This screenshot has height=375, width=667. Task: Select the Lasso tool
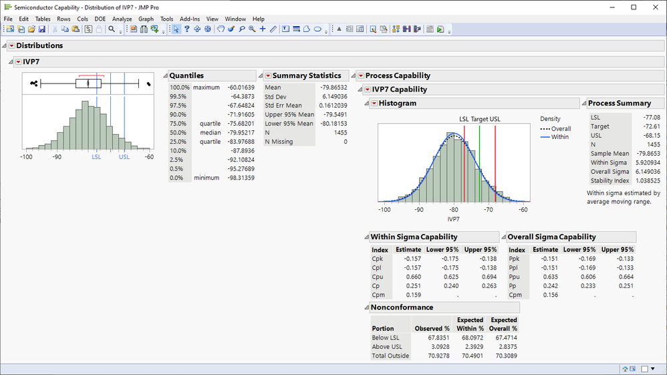(241, 29)
